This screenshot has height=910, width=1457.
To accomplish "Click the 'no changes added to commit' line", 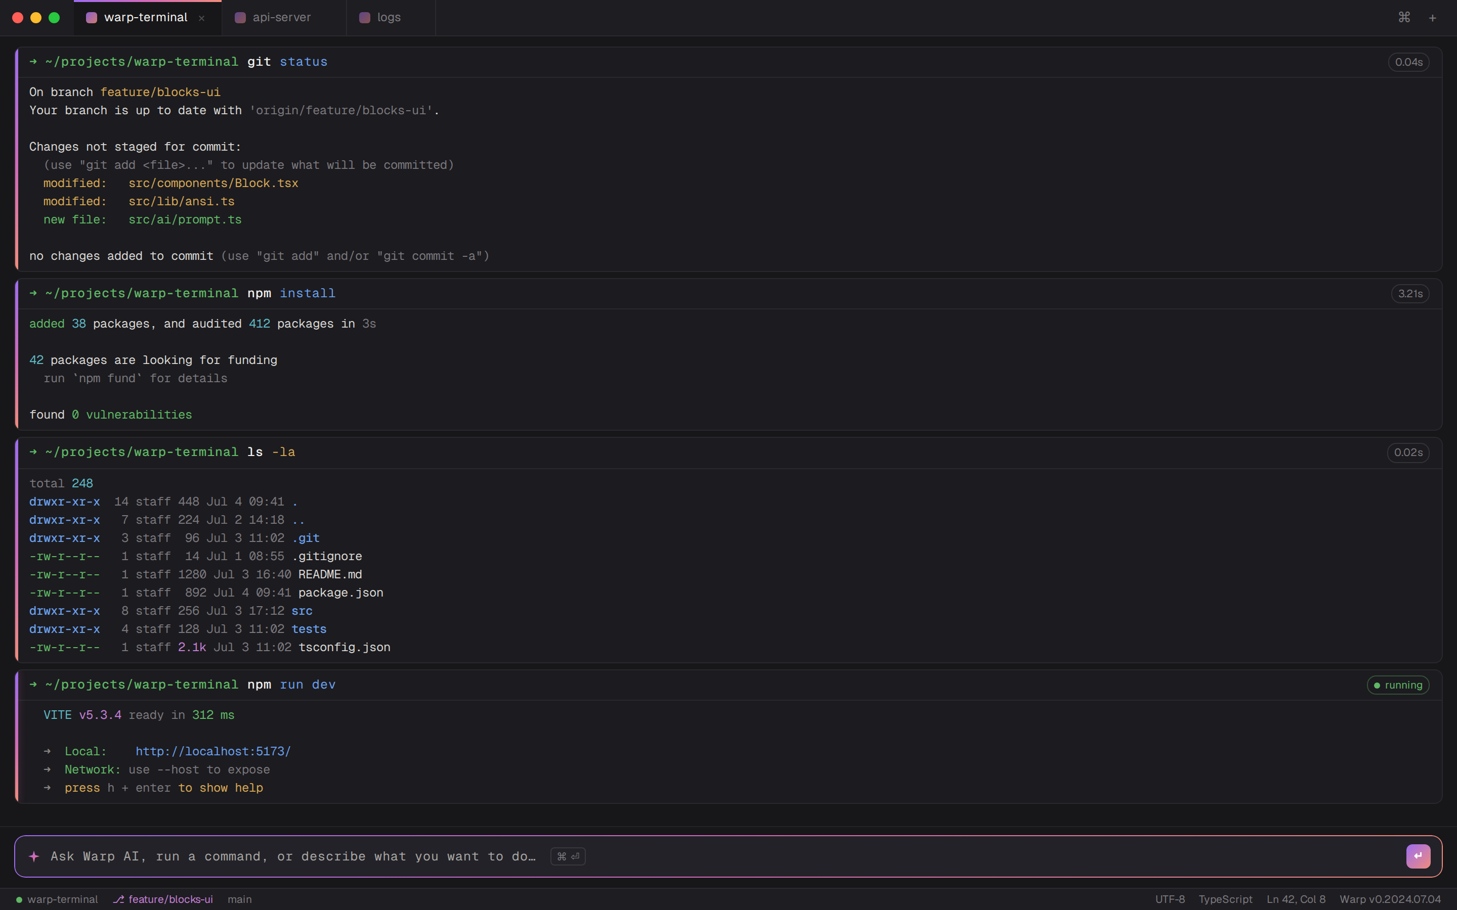I will point(260,256).
